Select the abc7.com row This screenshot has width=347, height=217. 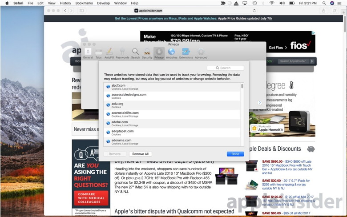172,87
